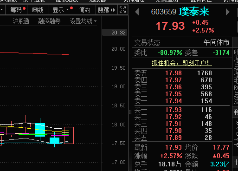The height and width of the screenshot is (171, 238).
Task: Toggle 简约 simple mode
Action: tap(85, 10)
